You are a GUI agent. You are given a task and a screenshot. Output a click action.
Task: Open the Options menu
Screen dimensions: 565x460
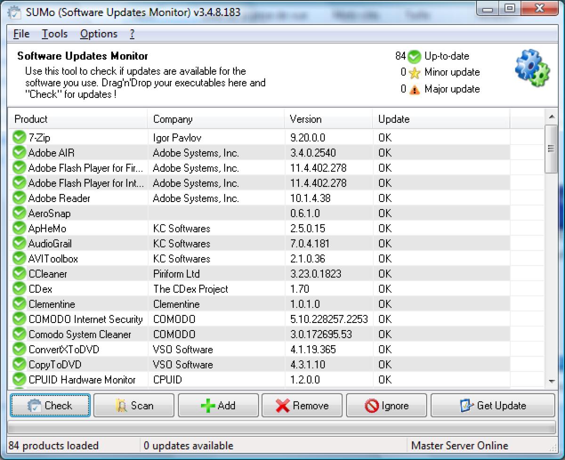pyautogui.click(x=98, y=33)
